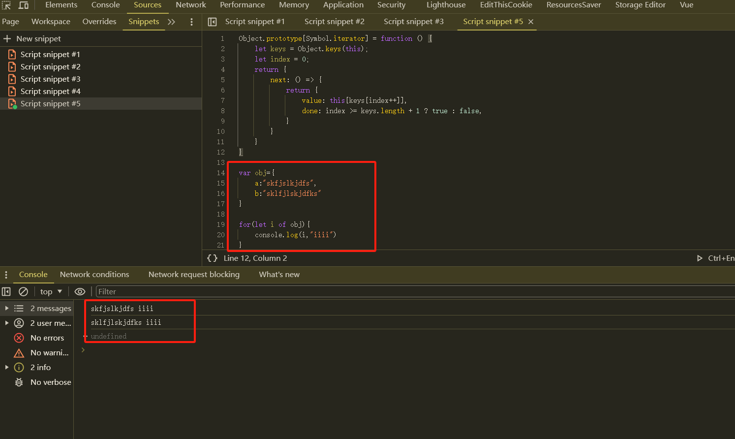Viewport: 735px width, 439px height.
Task: Click the info circle icon
Action: coord(19,368)
